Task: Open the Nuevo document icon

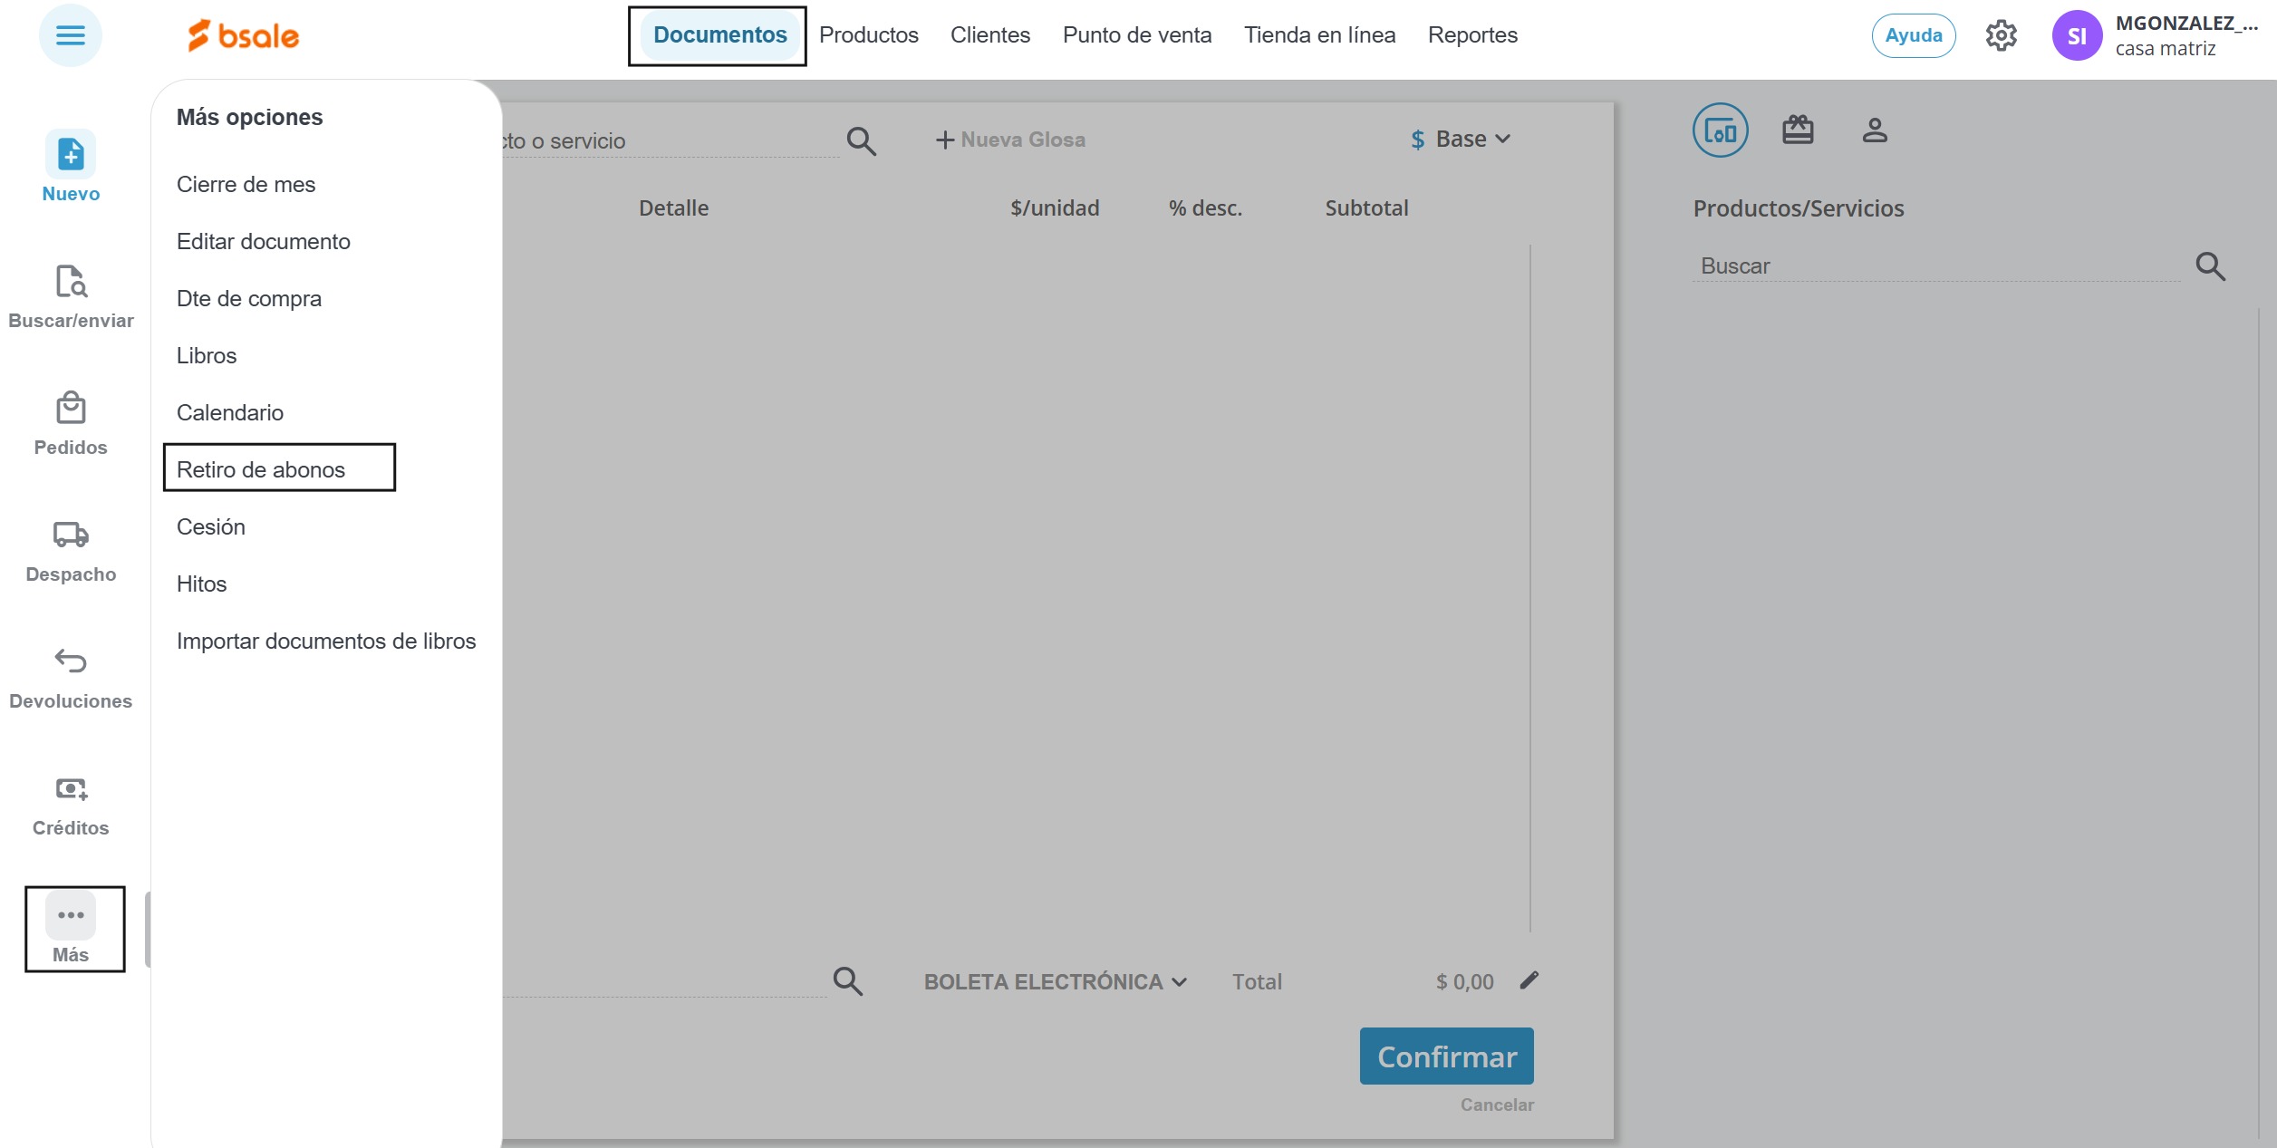Action: pos(71,155)
